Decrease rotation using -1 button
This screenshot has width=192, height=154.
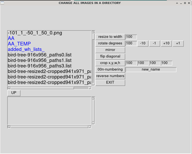tap(155, 43)
